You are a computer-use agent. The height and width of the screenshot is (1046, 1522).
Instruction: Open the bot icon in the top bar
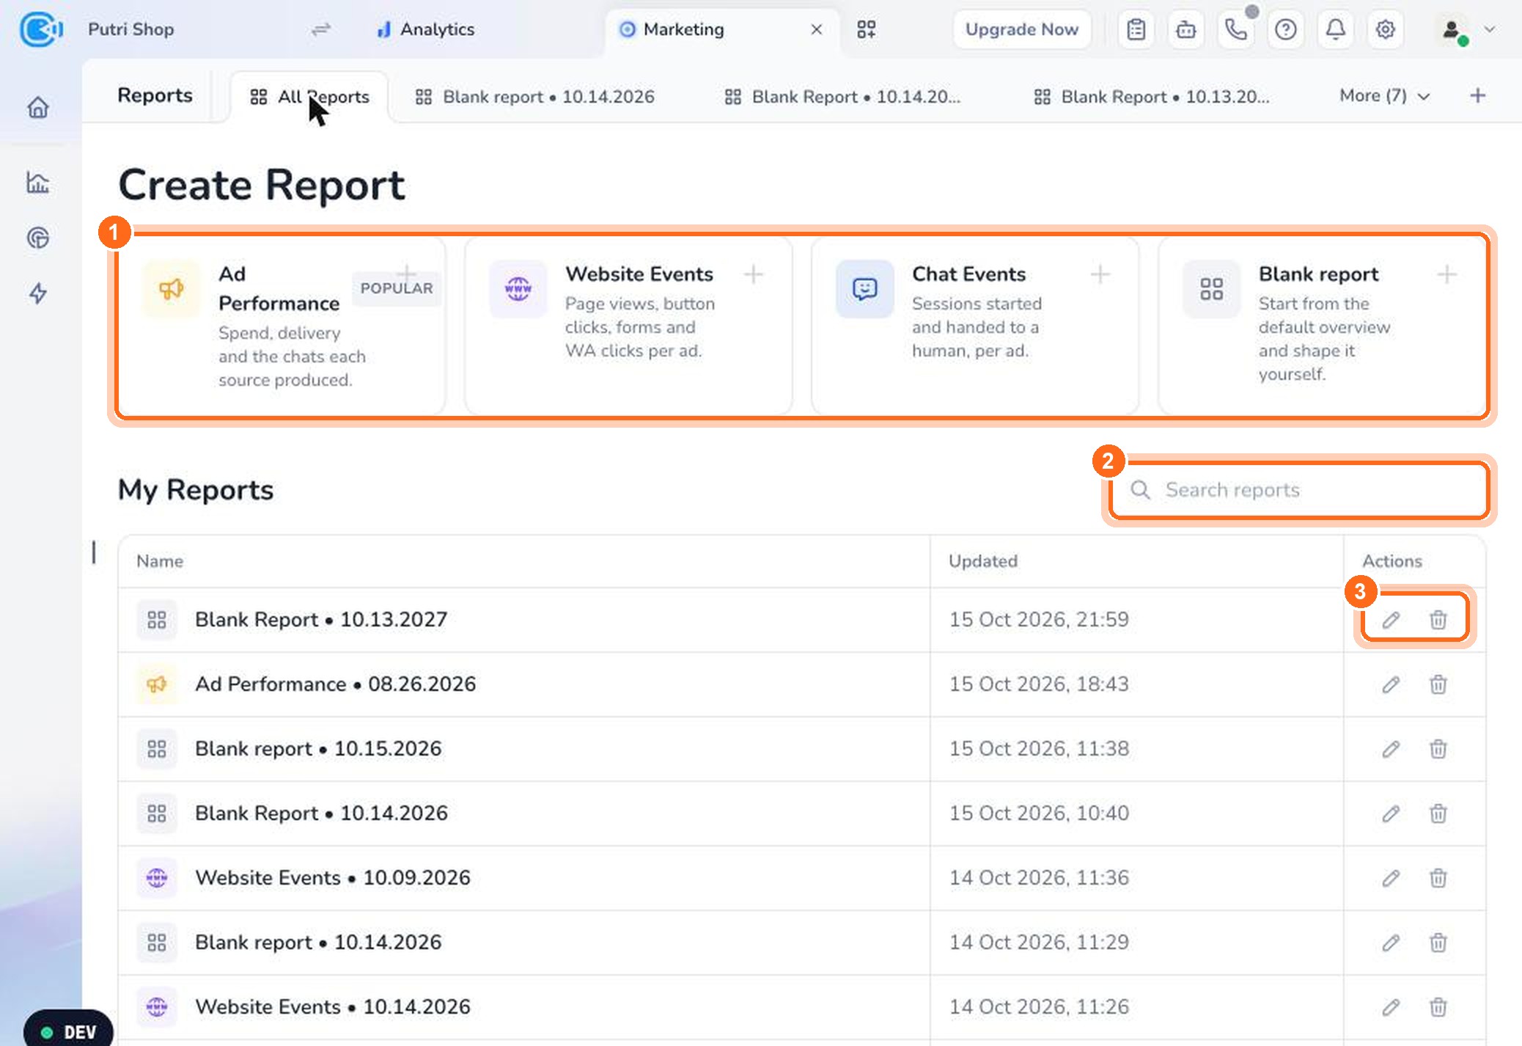click(x=1186, y=29)
